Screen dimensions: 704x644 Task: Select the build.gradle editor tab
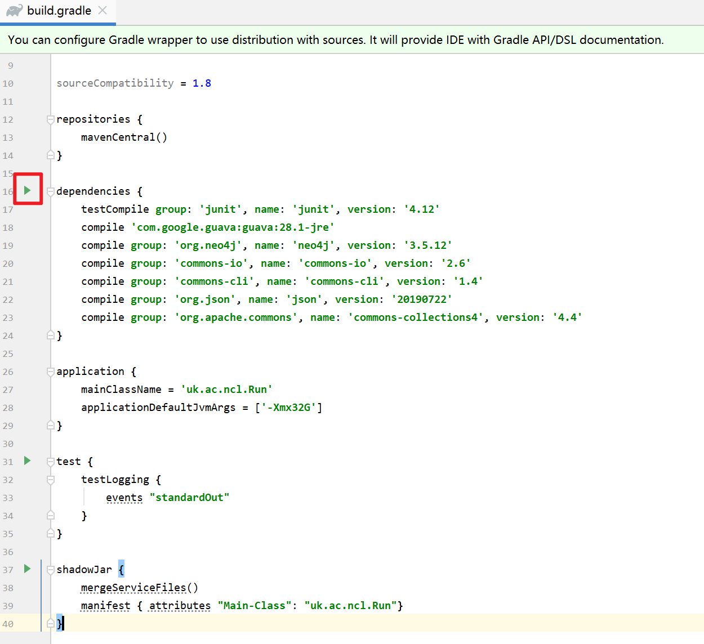(x=58, y=11)
